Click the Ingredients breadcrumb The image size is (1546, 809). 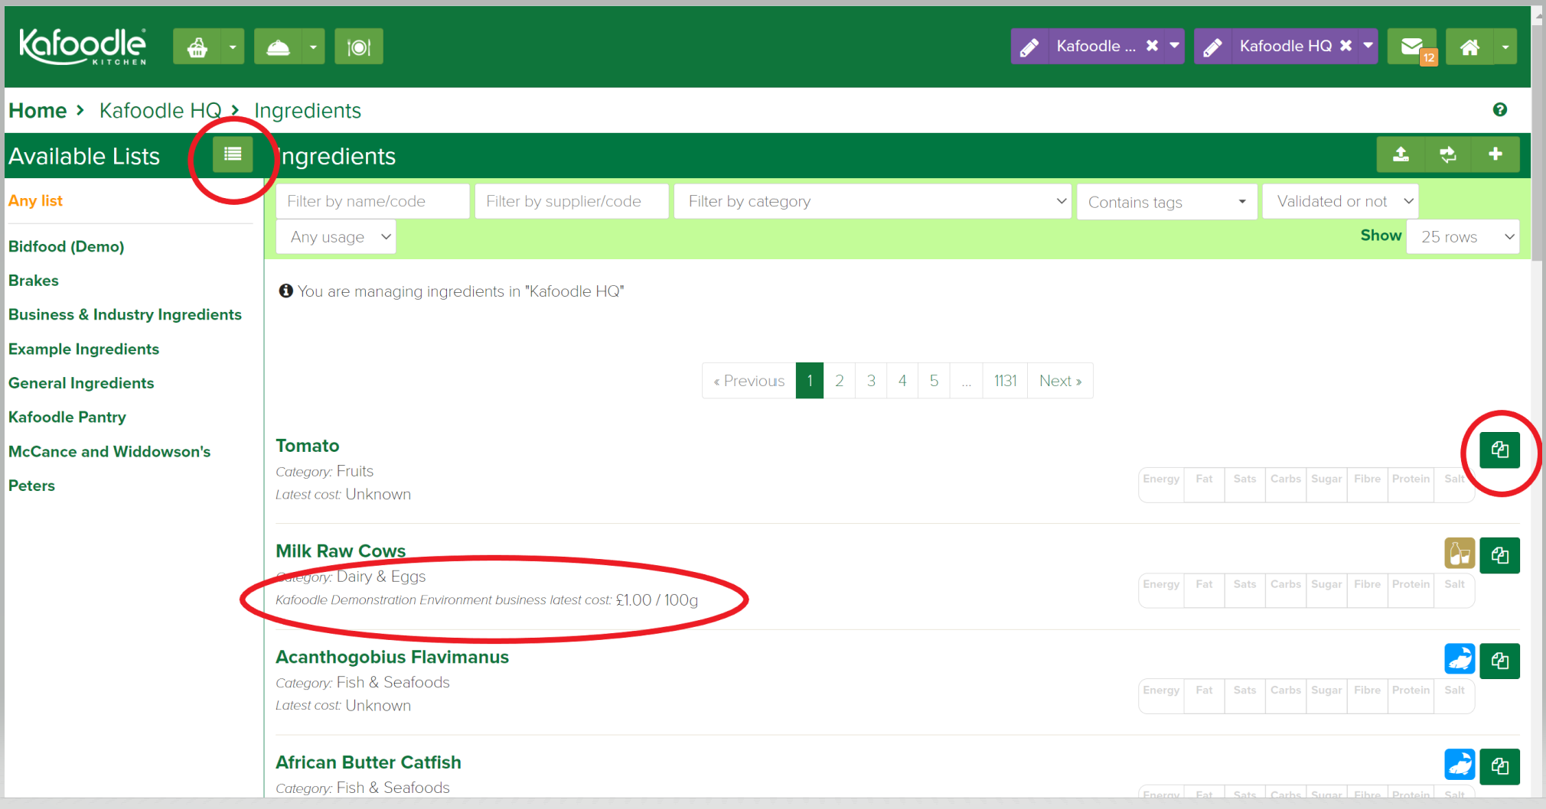308,111
